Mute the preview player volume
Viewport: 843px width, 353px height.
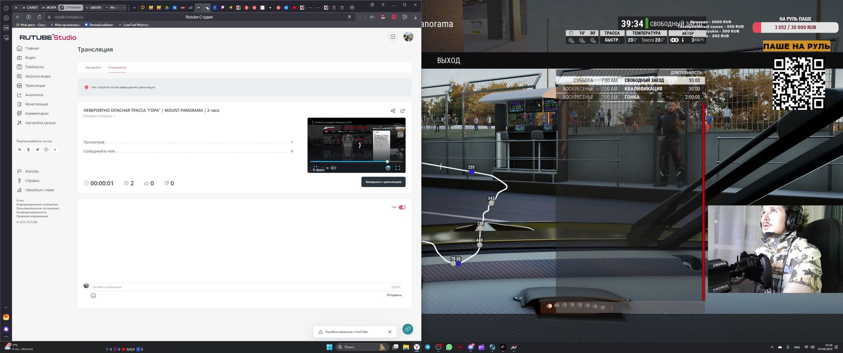point(333,168)
